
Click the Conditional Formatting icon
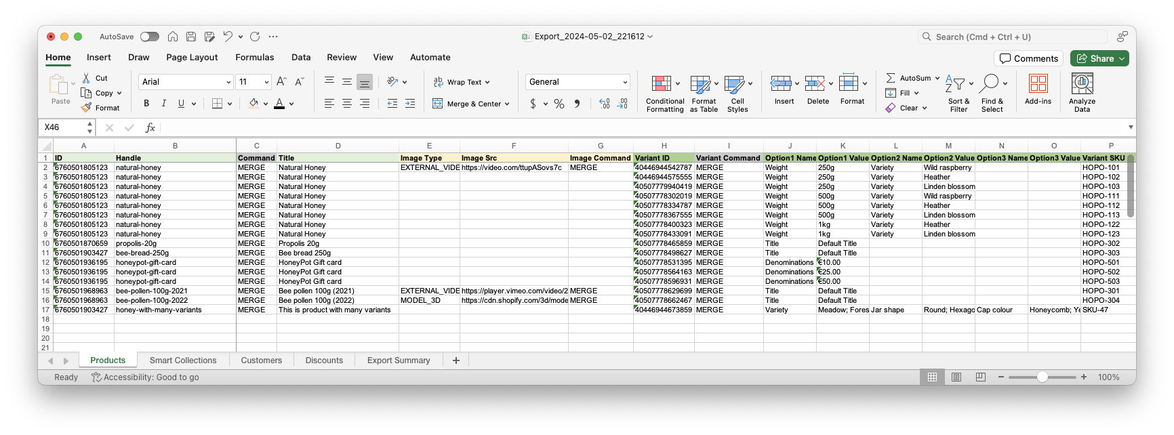[661, 84]
